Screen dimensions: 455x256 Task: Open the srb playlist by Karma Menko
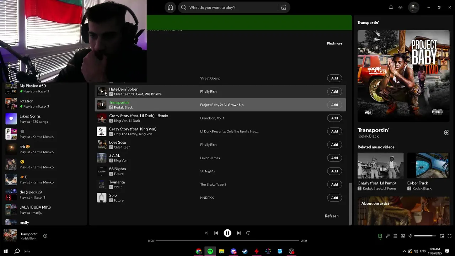(44, 149)
